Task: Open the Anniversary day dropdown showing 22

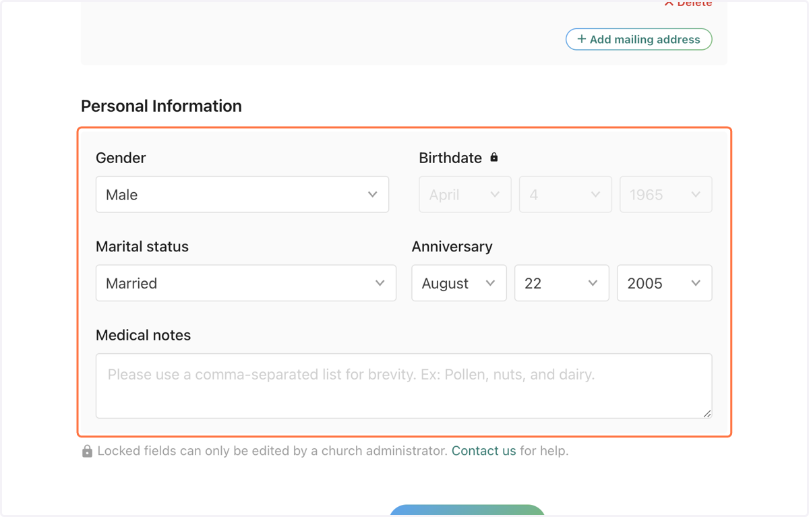Action: (562, 283)
